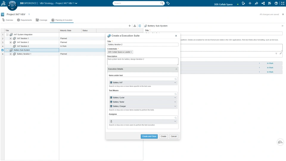Open the 3DEXPERIENCE compass
The height and width of the screenshot is (161, 286).
coord(12,5)
